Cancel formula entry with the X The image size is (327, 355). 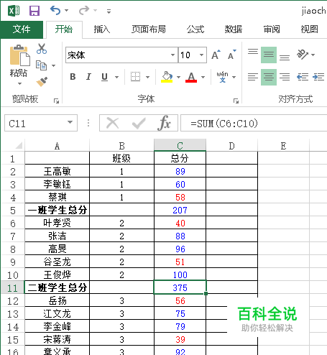pos(113,123)
